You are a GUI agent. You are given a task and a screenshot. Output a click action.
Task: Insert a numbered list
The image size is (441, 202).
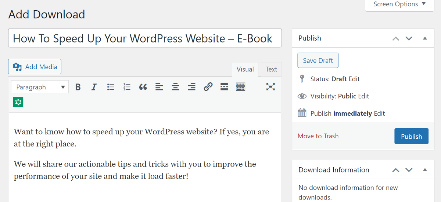(127, 87)
